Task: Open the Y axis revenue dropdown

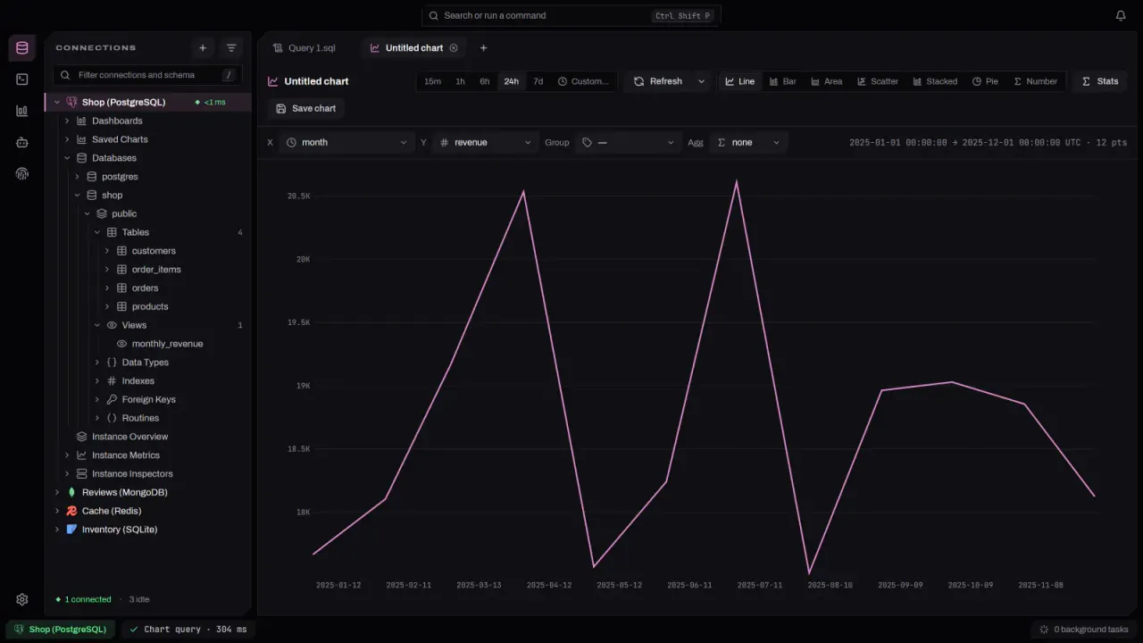Action: [x=486, y=143]
